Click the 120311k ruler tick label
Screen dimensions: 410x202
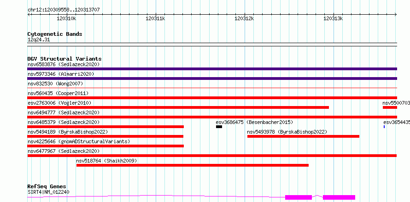155,19
